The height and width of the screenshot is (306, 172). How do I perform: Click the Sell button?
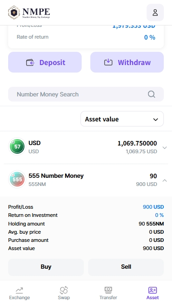126,267
